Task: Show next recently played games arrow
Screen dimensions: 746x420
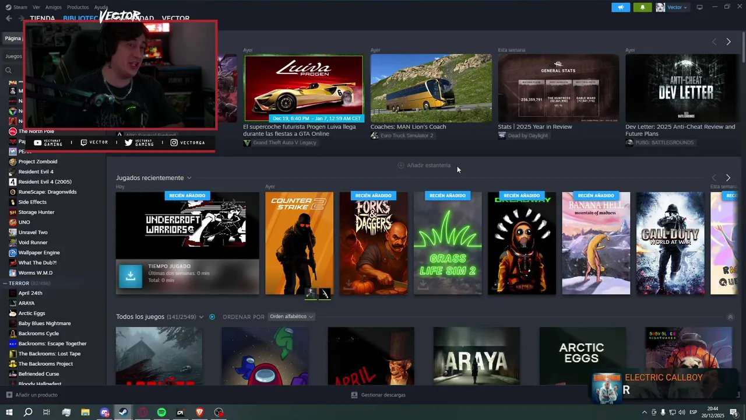Action: pyautogui.click(x=728, y=177)
